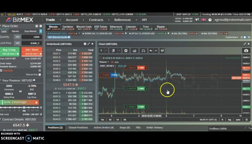Open chart settings gear in toolbar
Viewport: 252px width, 144px height.
pos(126,51)
